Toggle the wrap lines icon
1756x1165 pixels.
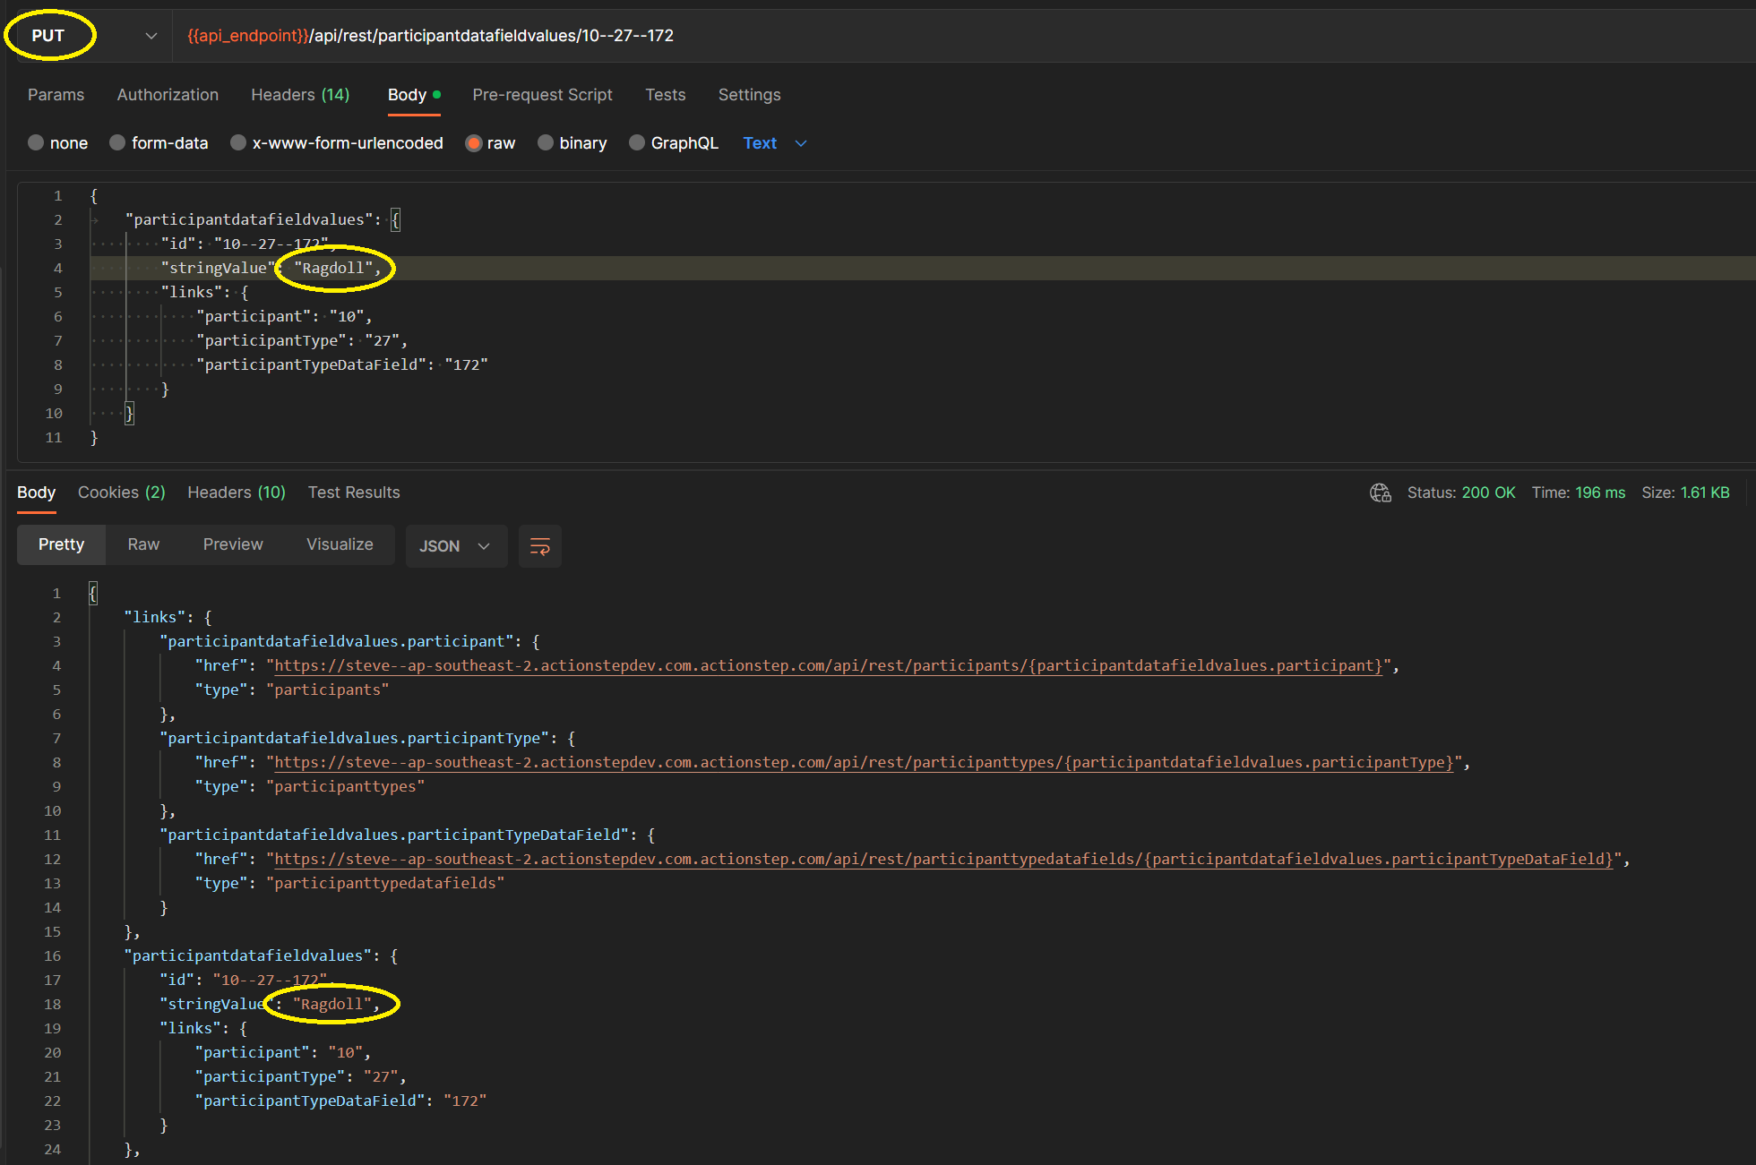point(540,546)
